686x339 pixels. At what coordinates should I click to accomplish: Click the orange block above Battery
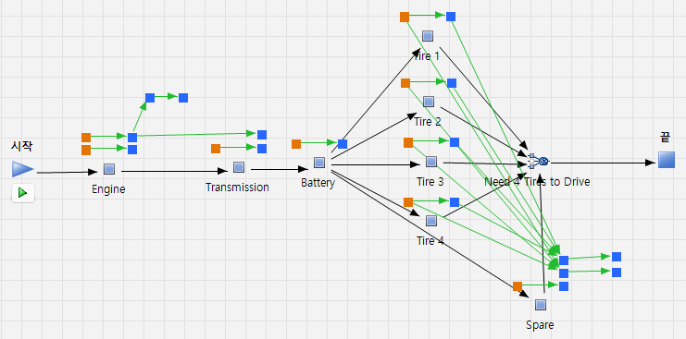(x=296, y=143)
